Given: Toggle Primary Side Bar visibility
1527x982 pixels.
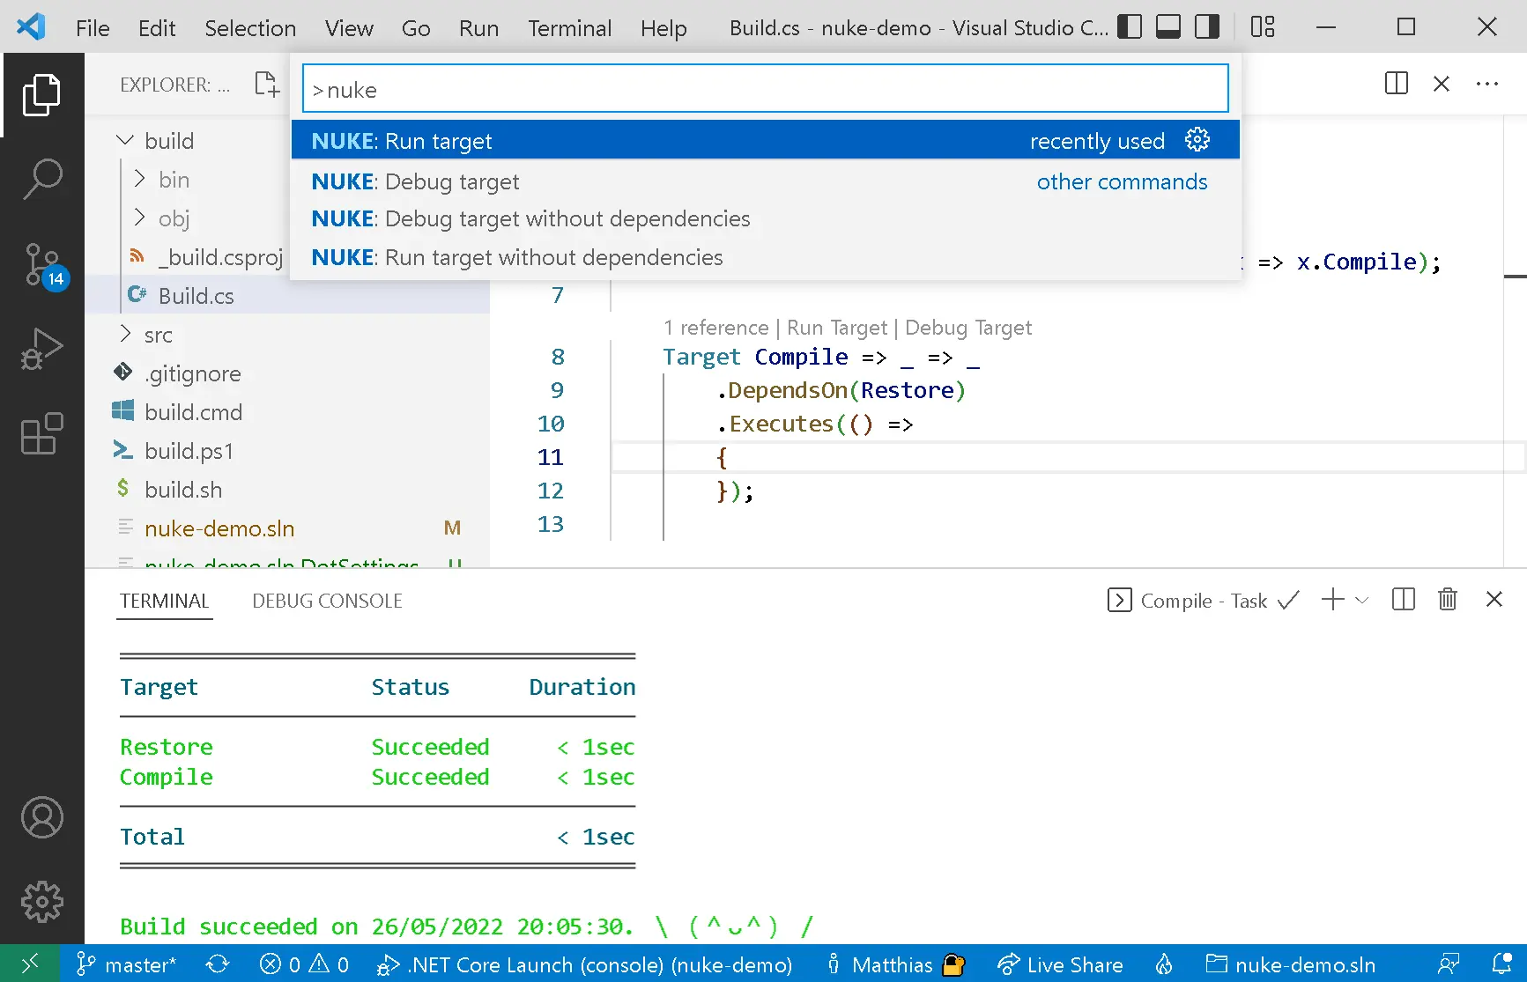Looking at the screenshot, I should coord(1130,26).
